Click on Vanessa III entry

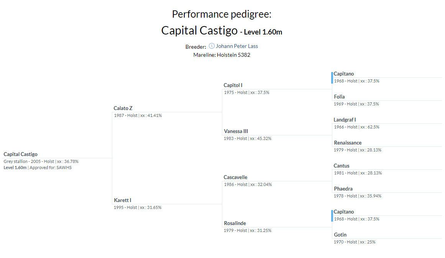click(236, 131)
